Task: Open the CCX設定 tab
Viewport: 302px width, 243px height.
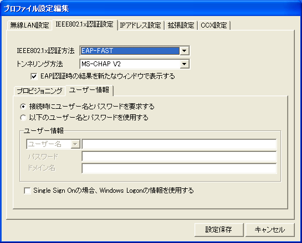Action: pos(214,25)
